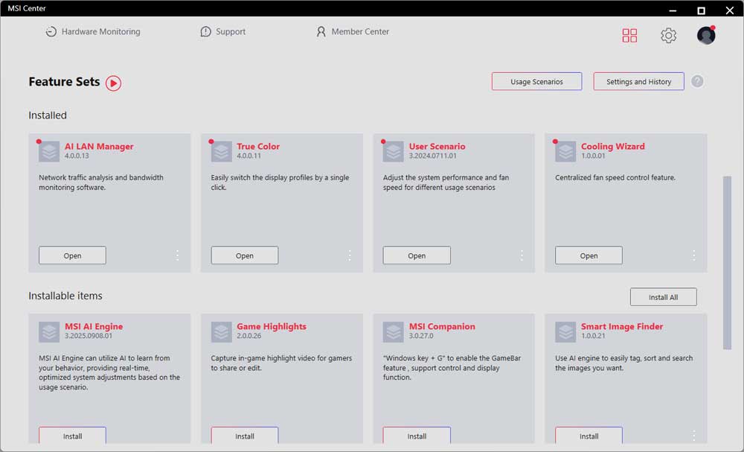Install the Game Highlights feature
Screen dimensions: 744x452
(245, 436)
